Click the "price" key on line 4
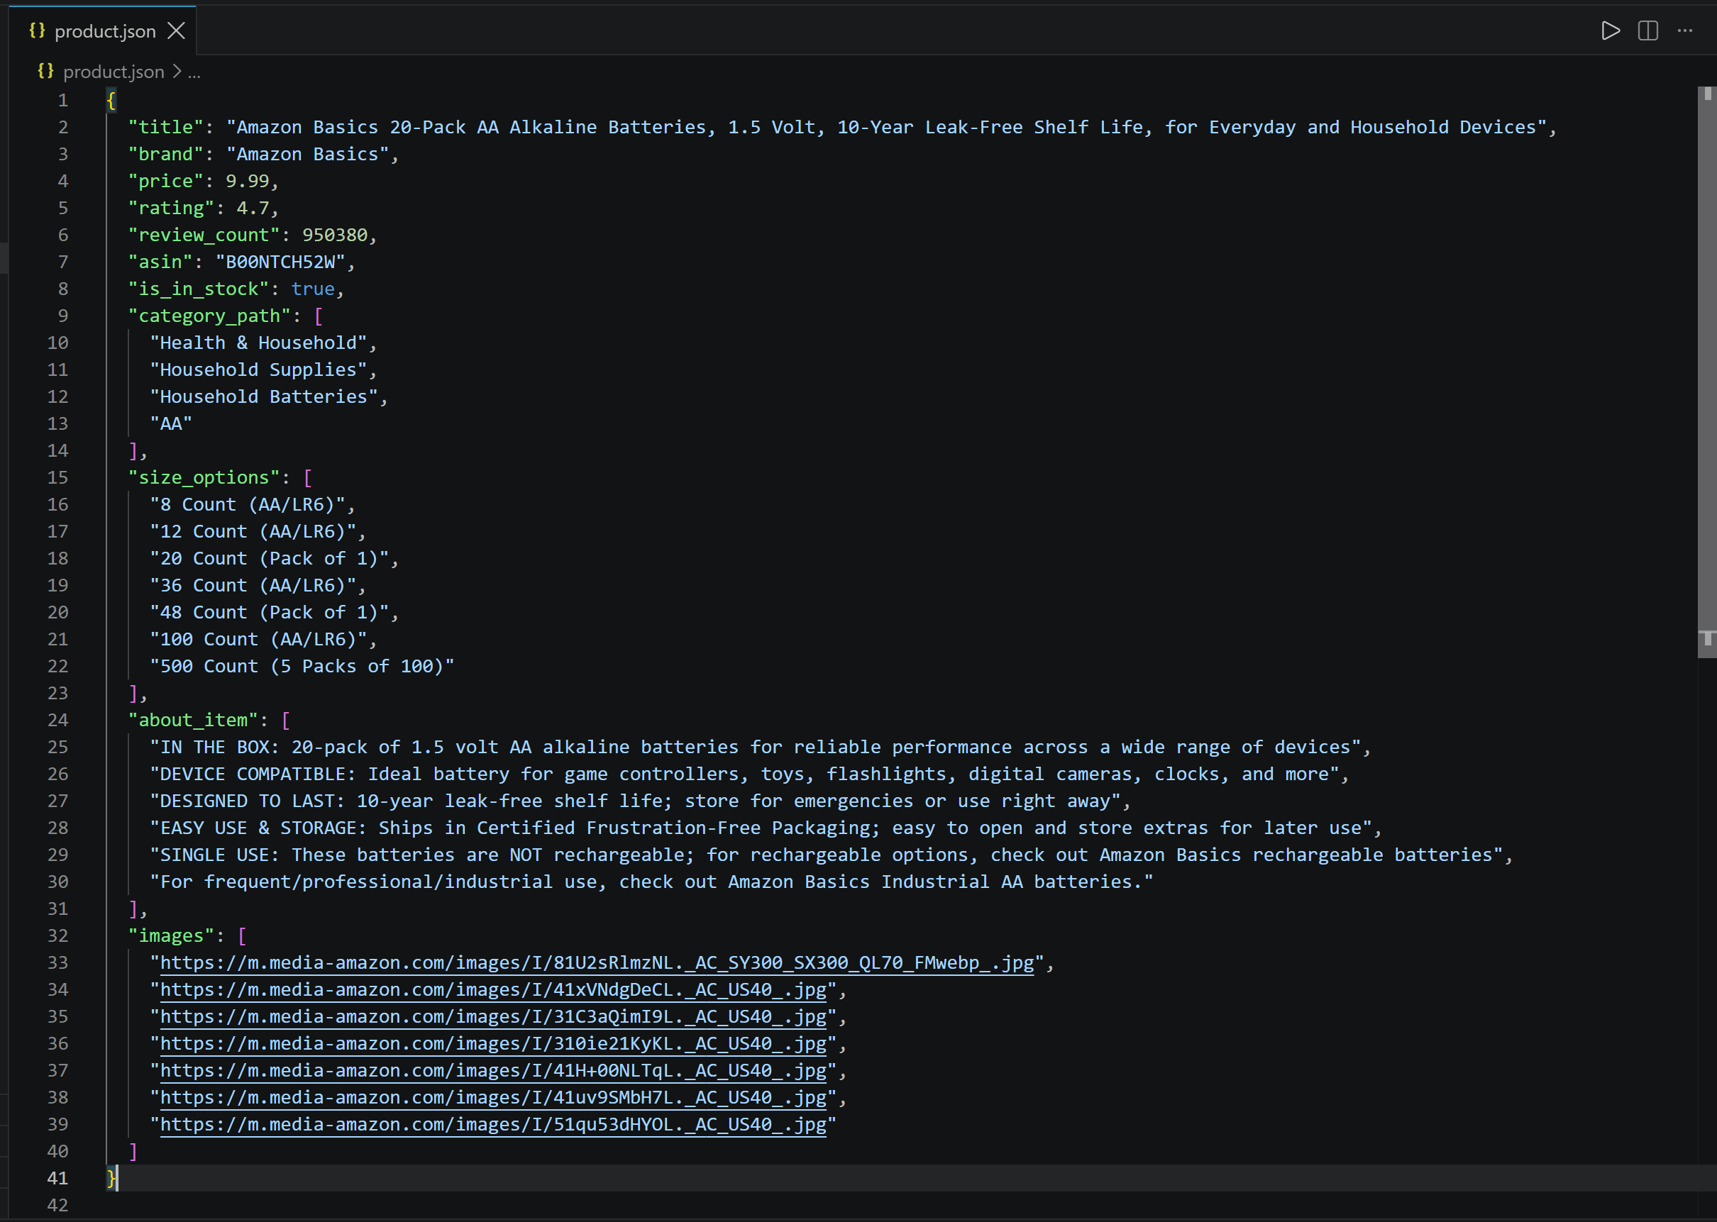 coord(165,182)
